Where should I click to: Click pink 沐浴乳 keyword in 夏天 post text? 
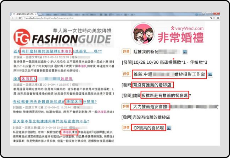point(67,132)
